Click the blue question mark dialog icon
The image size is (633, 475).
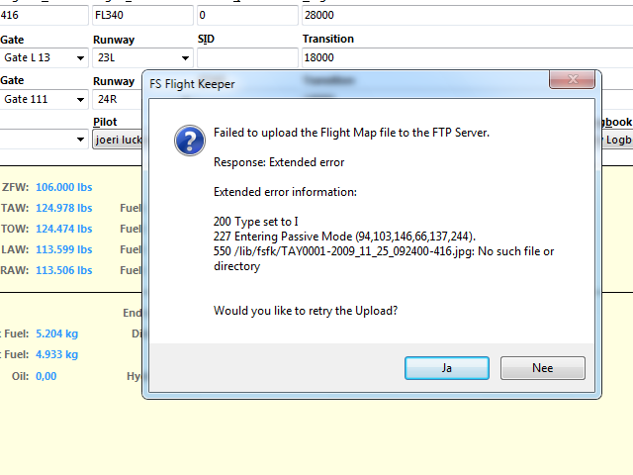[190, 141]
